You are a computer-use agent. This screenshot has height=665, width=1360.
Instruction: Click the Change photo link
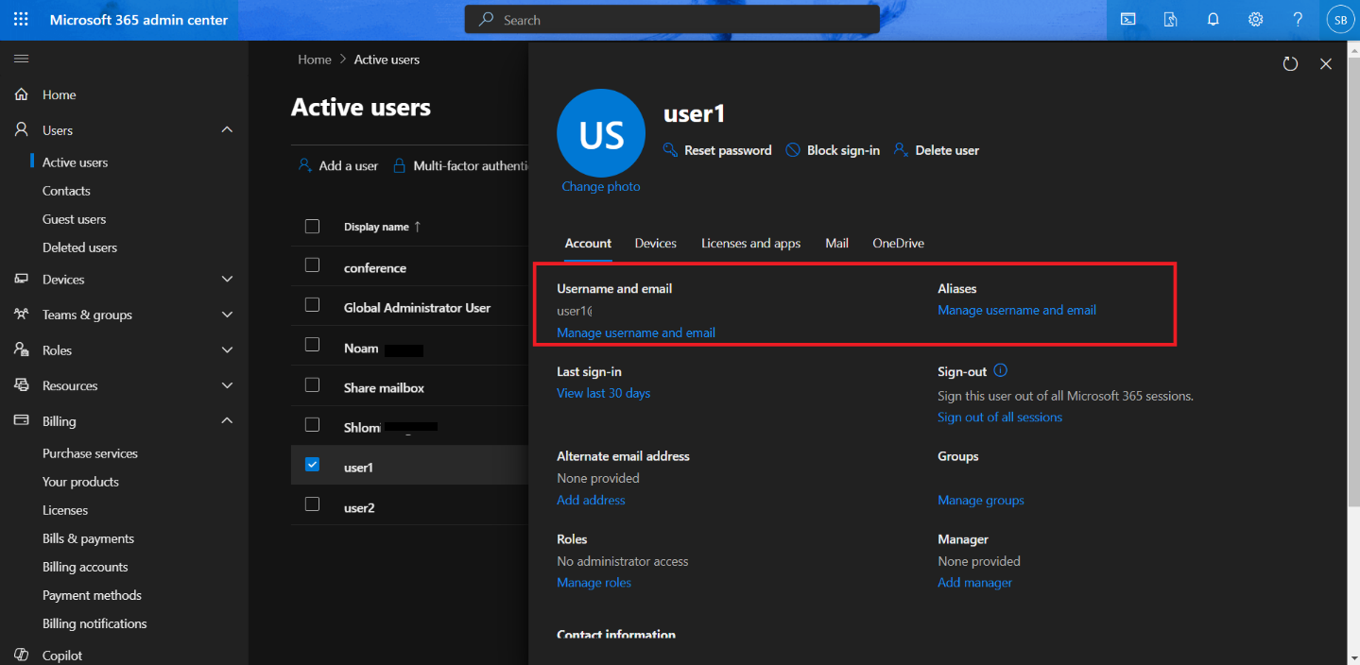601,187
